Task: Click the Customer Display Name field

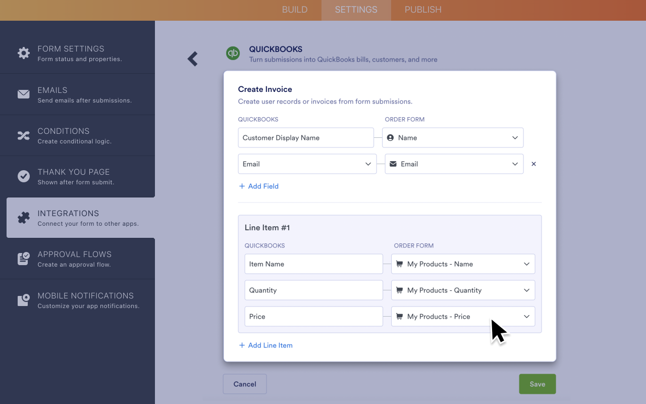Action: [x=306, y=138]
